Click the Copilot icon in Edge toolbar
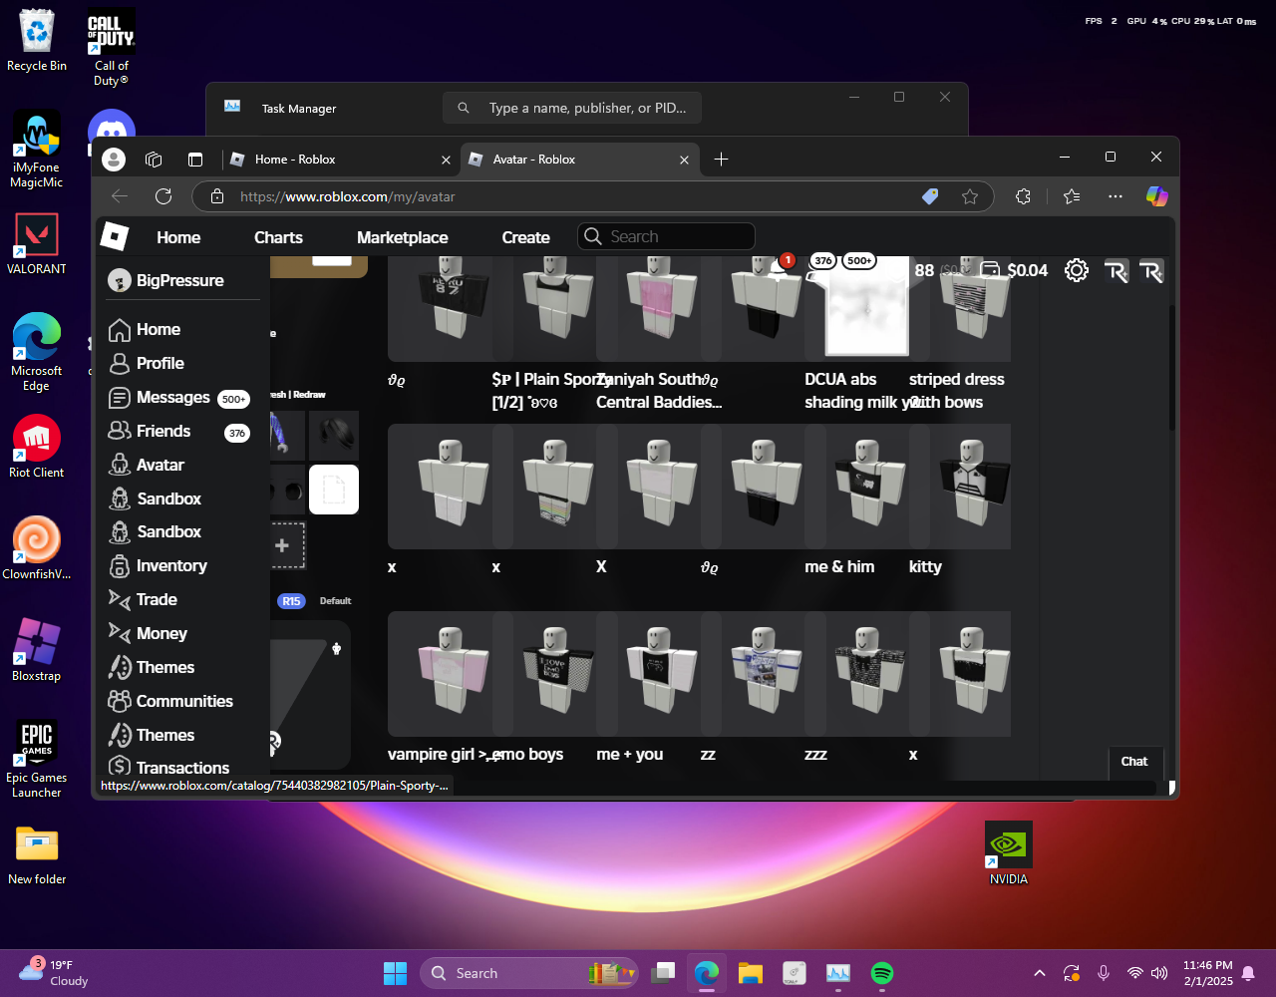The width and height of the screenshot is (1276, 997). click(1156, 196)
